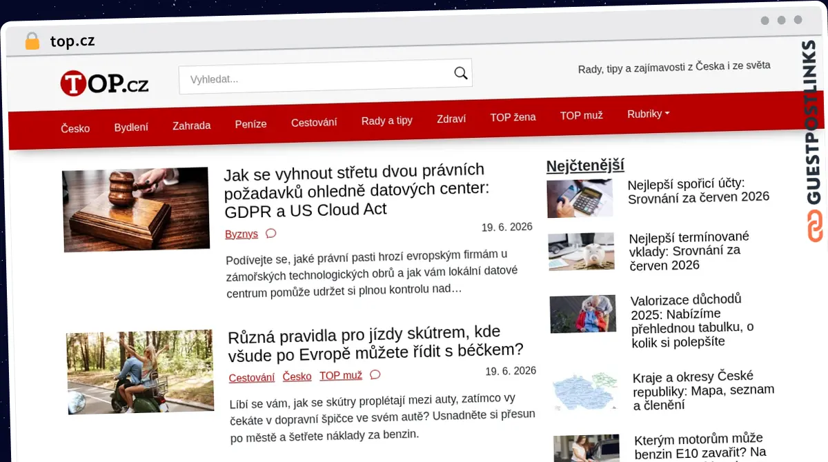Click the car refuelling thumbnail for benzin E10
This screenshot has height=462, width=828.
[586, 448]
